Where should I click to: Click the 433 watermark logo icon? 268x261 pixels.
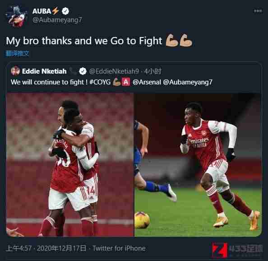coord(220,250)
